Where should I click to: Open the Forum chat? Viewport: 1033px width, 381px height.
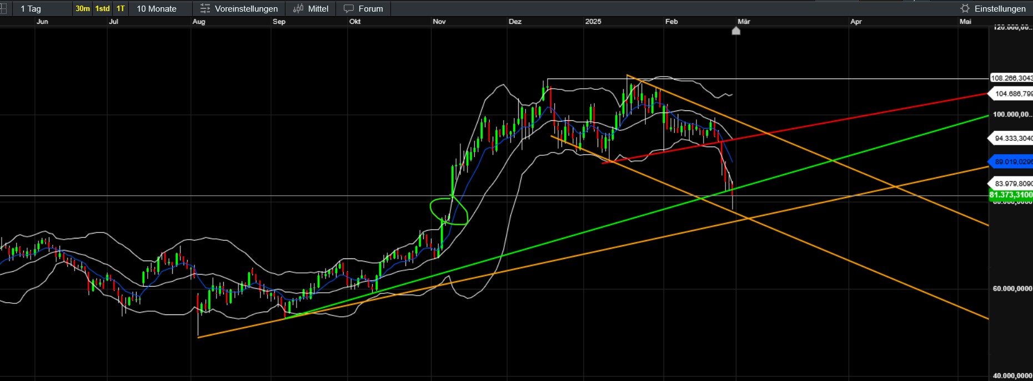pos(364,9)
